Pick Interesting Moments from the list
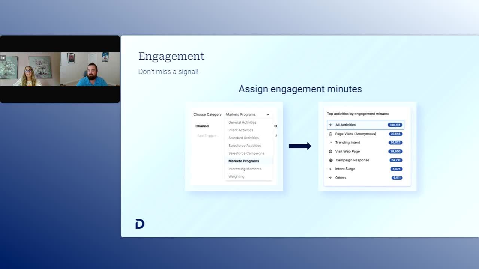This screenshot has width=479, height=269. click(245, 169)
